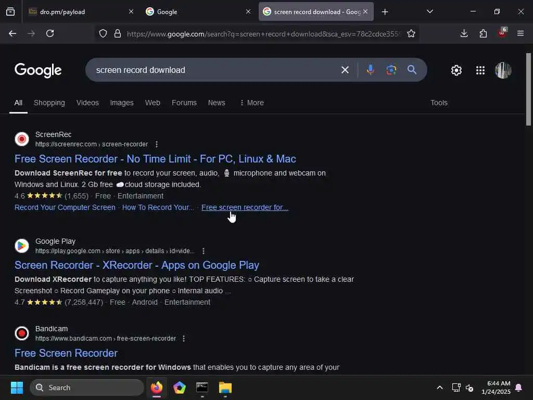Open Free screen recorder for sublink
Image resolution: width=533 pixels, height=400 pixels.
(245, 207)
